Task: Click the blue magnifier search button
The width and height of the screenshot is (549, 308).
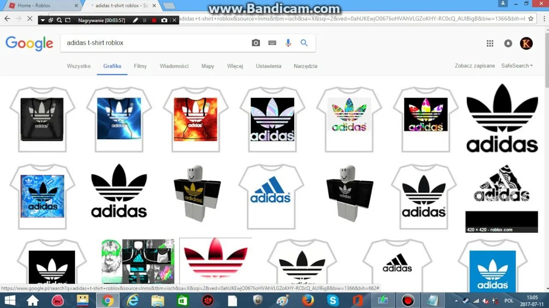Action: tap(304, 43)
